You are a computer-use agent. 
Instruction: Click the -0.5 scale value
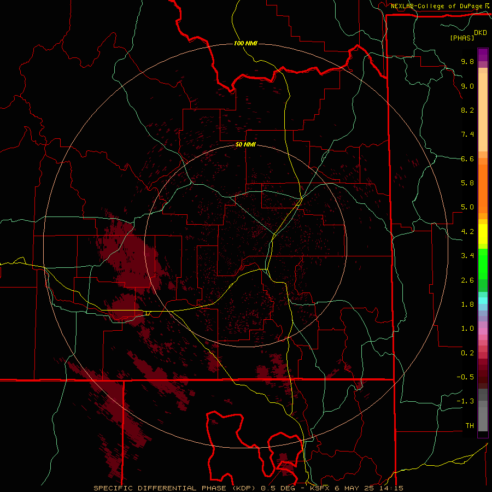pos(465,377)
